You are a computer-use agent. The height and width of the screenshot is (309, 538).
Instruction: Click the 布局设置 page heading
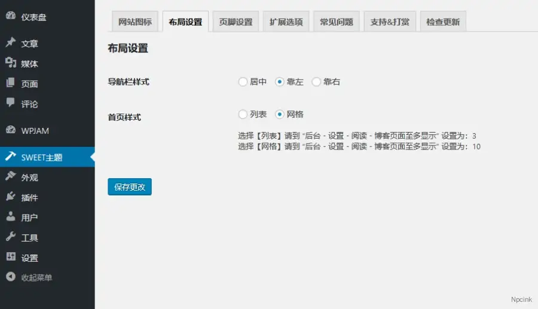pos(128,48)
